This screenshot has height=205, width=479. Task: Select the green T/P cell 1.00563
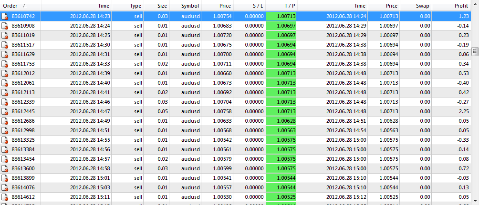[281, 131]
